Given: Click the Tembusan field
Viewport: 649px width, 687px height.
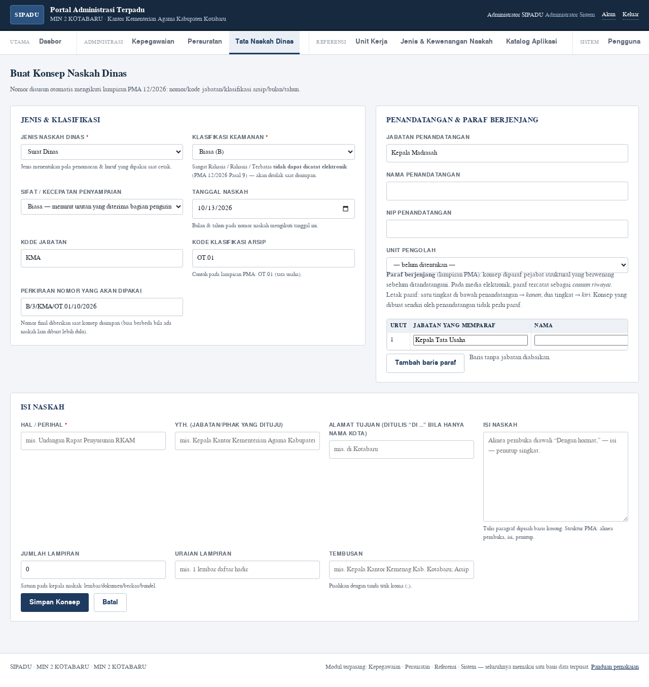Looking at the screenshot, I should [x=402, y=570].
